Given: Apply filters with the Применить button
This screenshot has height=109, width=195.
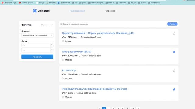Looking at the screenshot, I should tap(37, 57).
